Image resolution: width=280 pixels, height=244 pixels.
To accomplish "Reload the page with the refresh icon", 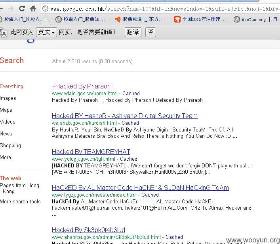I will pyautogui.click(x=22, y=8).
